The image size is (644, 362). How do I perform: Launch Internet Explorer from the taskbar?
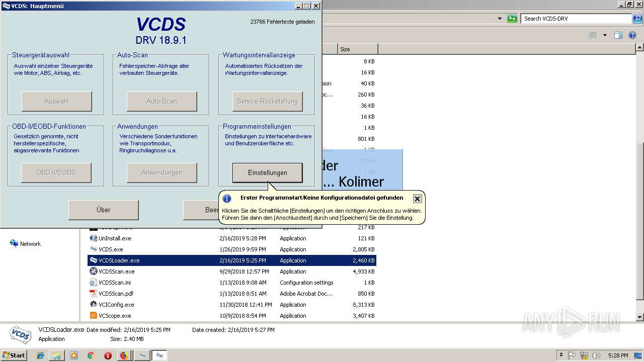(x=40, y=355)
